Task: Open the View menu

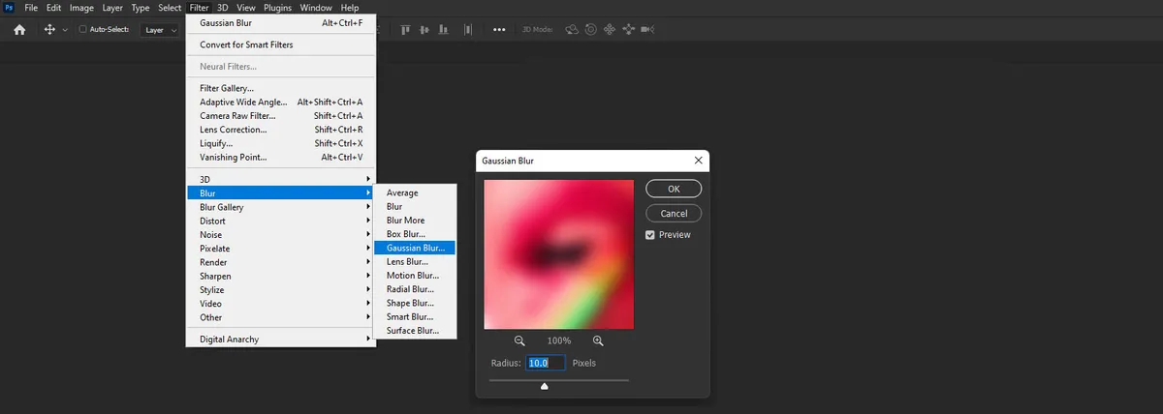Action: 246,8
